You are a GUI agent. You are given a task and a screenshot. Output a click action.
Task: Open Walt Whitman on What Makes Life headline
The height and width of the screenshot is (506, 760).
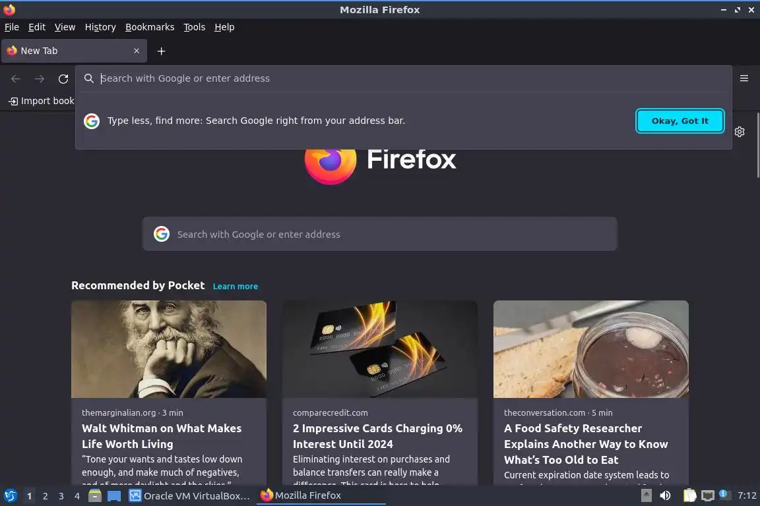tap(162, 436)
